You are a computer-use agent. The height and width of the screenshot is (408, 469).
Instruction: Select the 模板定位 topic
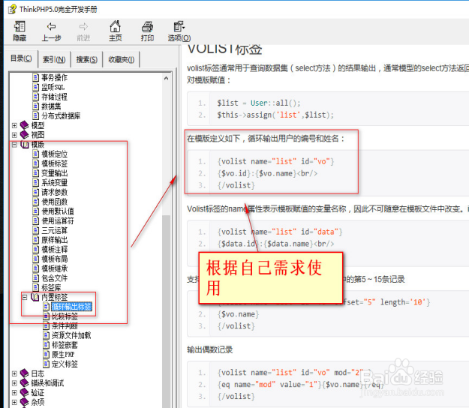click(x=55, y=154)
